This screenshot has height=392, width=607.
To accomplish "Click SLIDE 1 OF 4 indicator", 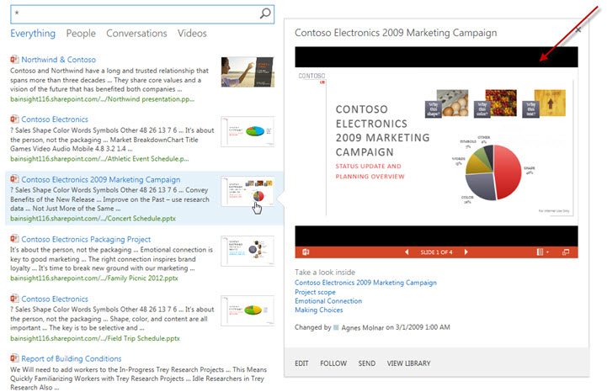I will tap(436, 252).
